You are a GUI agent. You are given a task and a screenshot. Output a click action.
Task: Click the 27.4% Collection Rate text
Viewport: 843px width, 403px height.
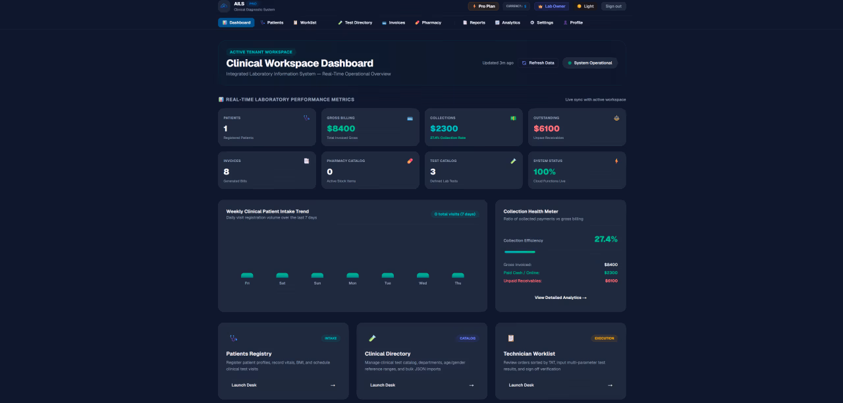click(448, 138)
